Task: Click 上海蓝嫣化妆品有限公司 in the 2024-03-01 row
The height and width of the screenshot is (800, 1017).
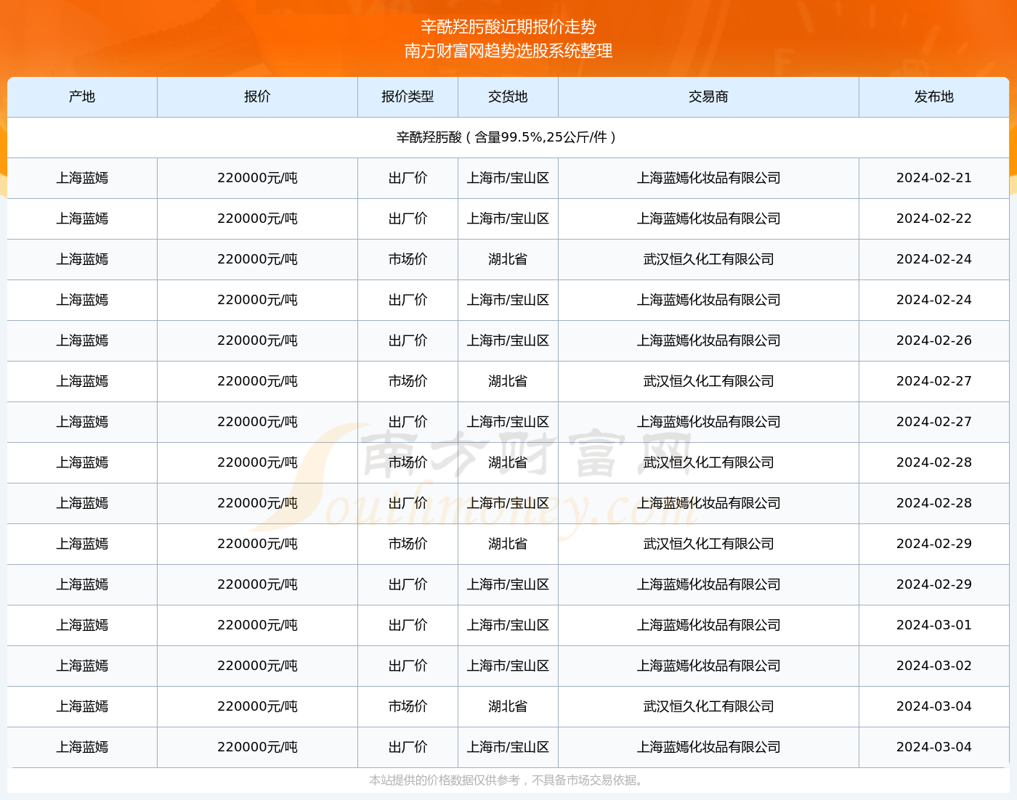Action: click(708, 625)
